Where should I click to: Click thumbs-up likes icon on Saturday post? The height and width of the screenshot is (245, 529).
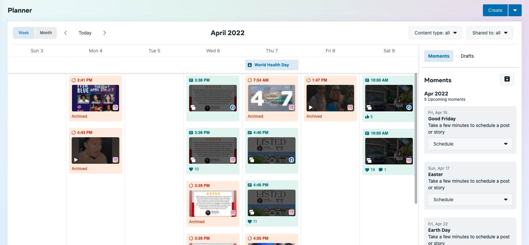pyautogui.click(x=367, y=117)
